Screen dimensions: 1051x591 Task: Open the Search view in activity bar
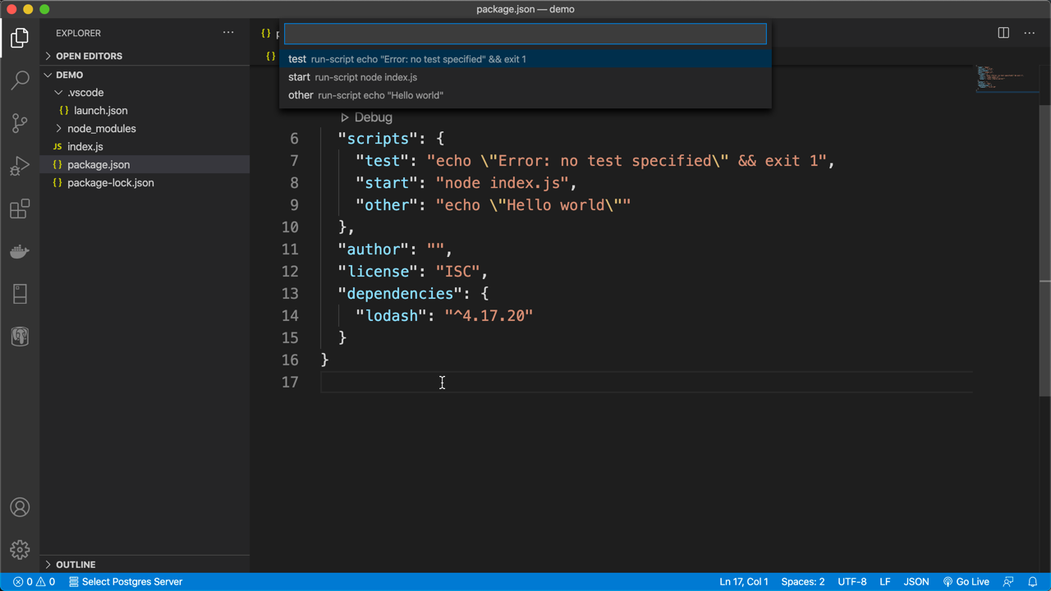coord(20,80)
